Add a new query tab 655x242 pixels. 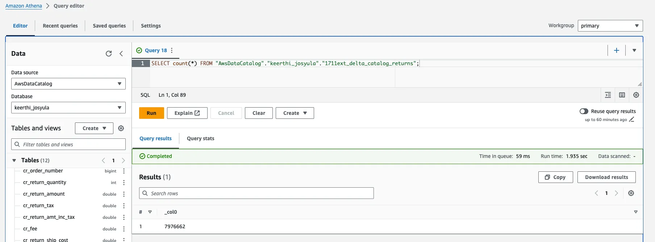[616, 50]
